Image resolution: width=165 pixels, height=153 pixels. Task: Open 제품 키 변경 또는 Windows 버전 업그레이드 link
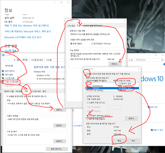(x=27, y=26)
